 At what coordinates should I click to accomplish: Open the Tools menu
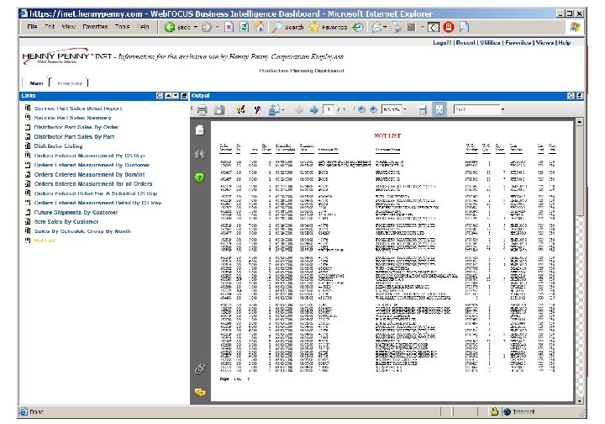click(x=122, y=27)
